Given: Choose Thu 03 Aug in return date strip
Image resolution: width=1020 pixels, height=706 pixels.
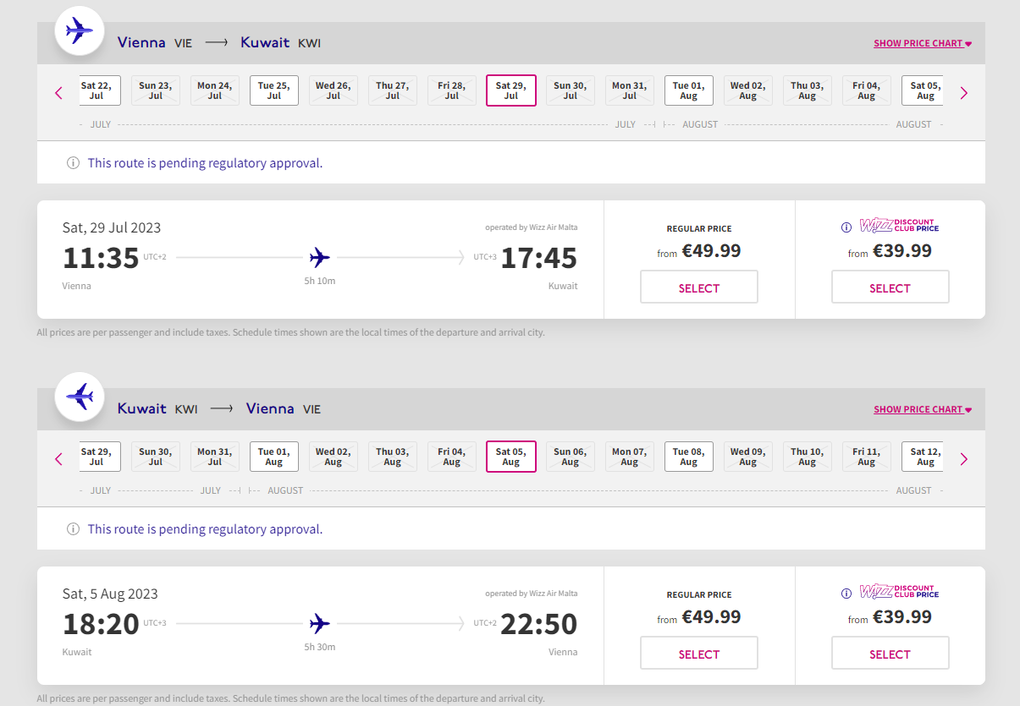Looking at the screenshot, I should [x=393, y=457].
